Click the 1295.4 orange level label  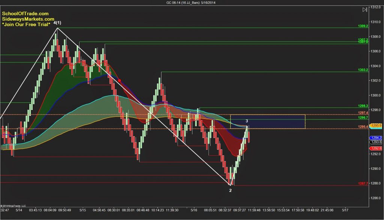(x=363, y=126)
